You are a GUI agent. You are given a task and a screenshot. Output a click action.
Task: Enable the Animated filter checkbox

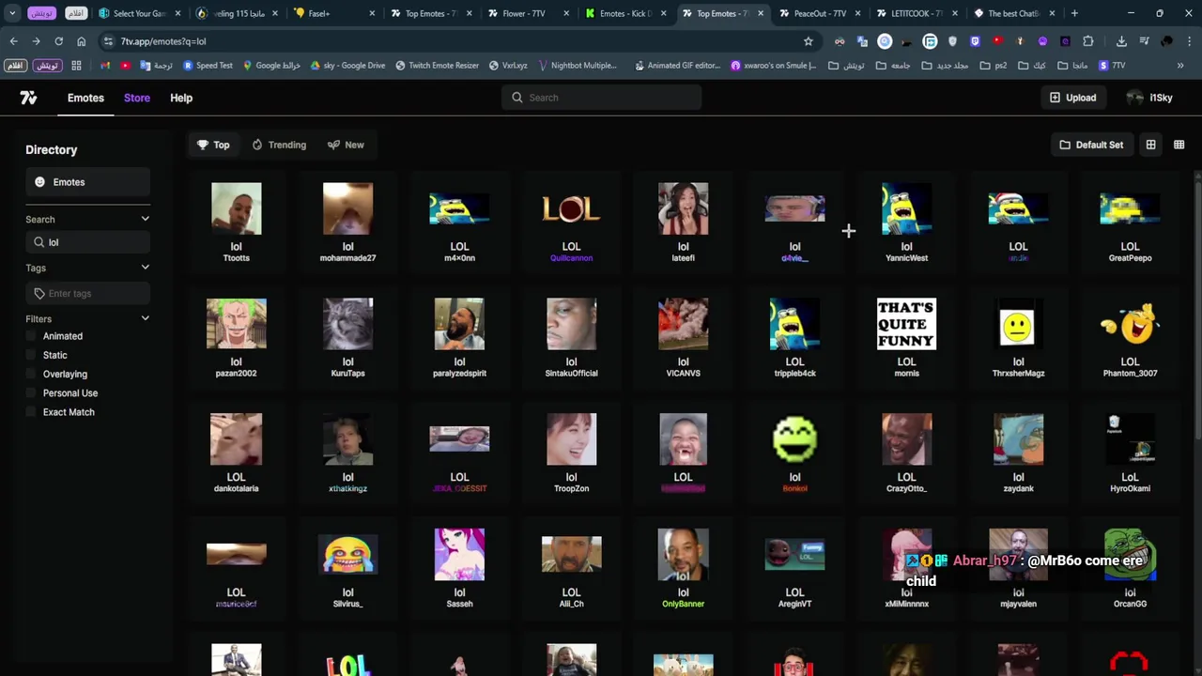31,336
